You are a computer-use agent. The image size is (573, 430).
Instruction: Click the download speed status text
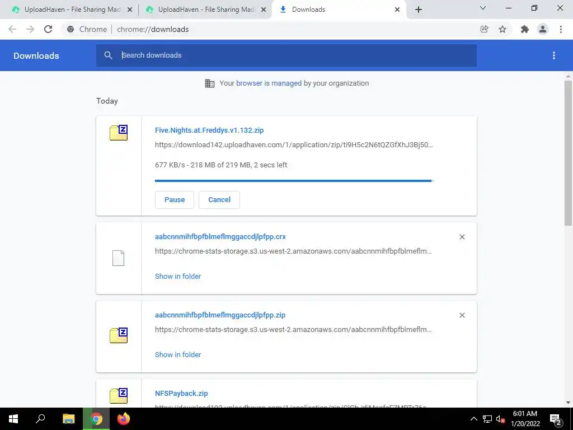tap(221, 165)
